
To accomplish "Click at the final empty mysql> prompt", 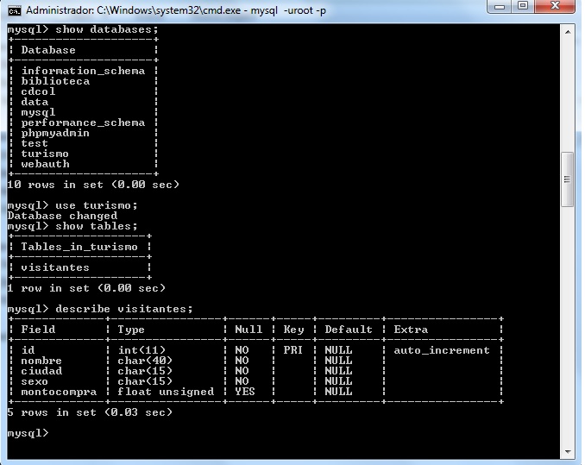I will pyautogui.click(x=60, y=433).
